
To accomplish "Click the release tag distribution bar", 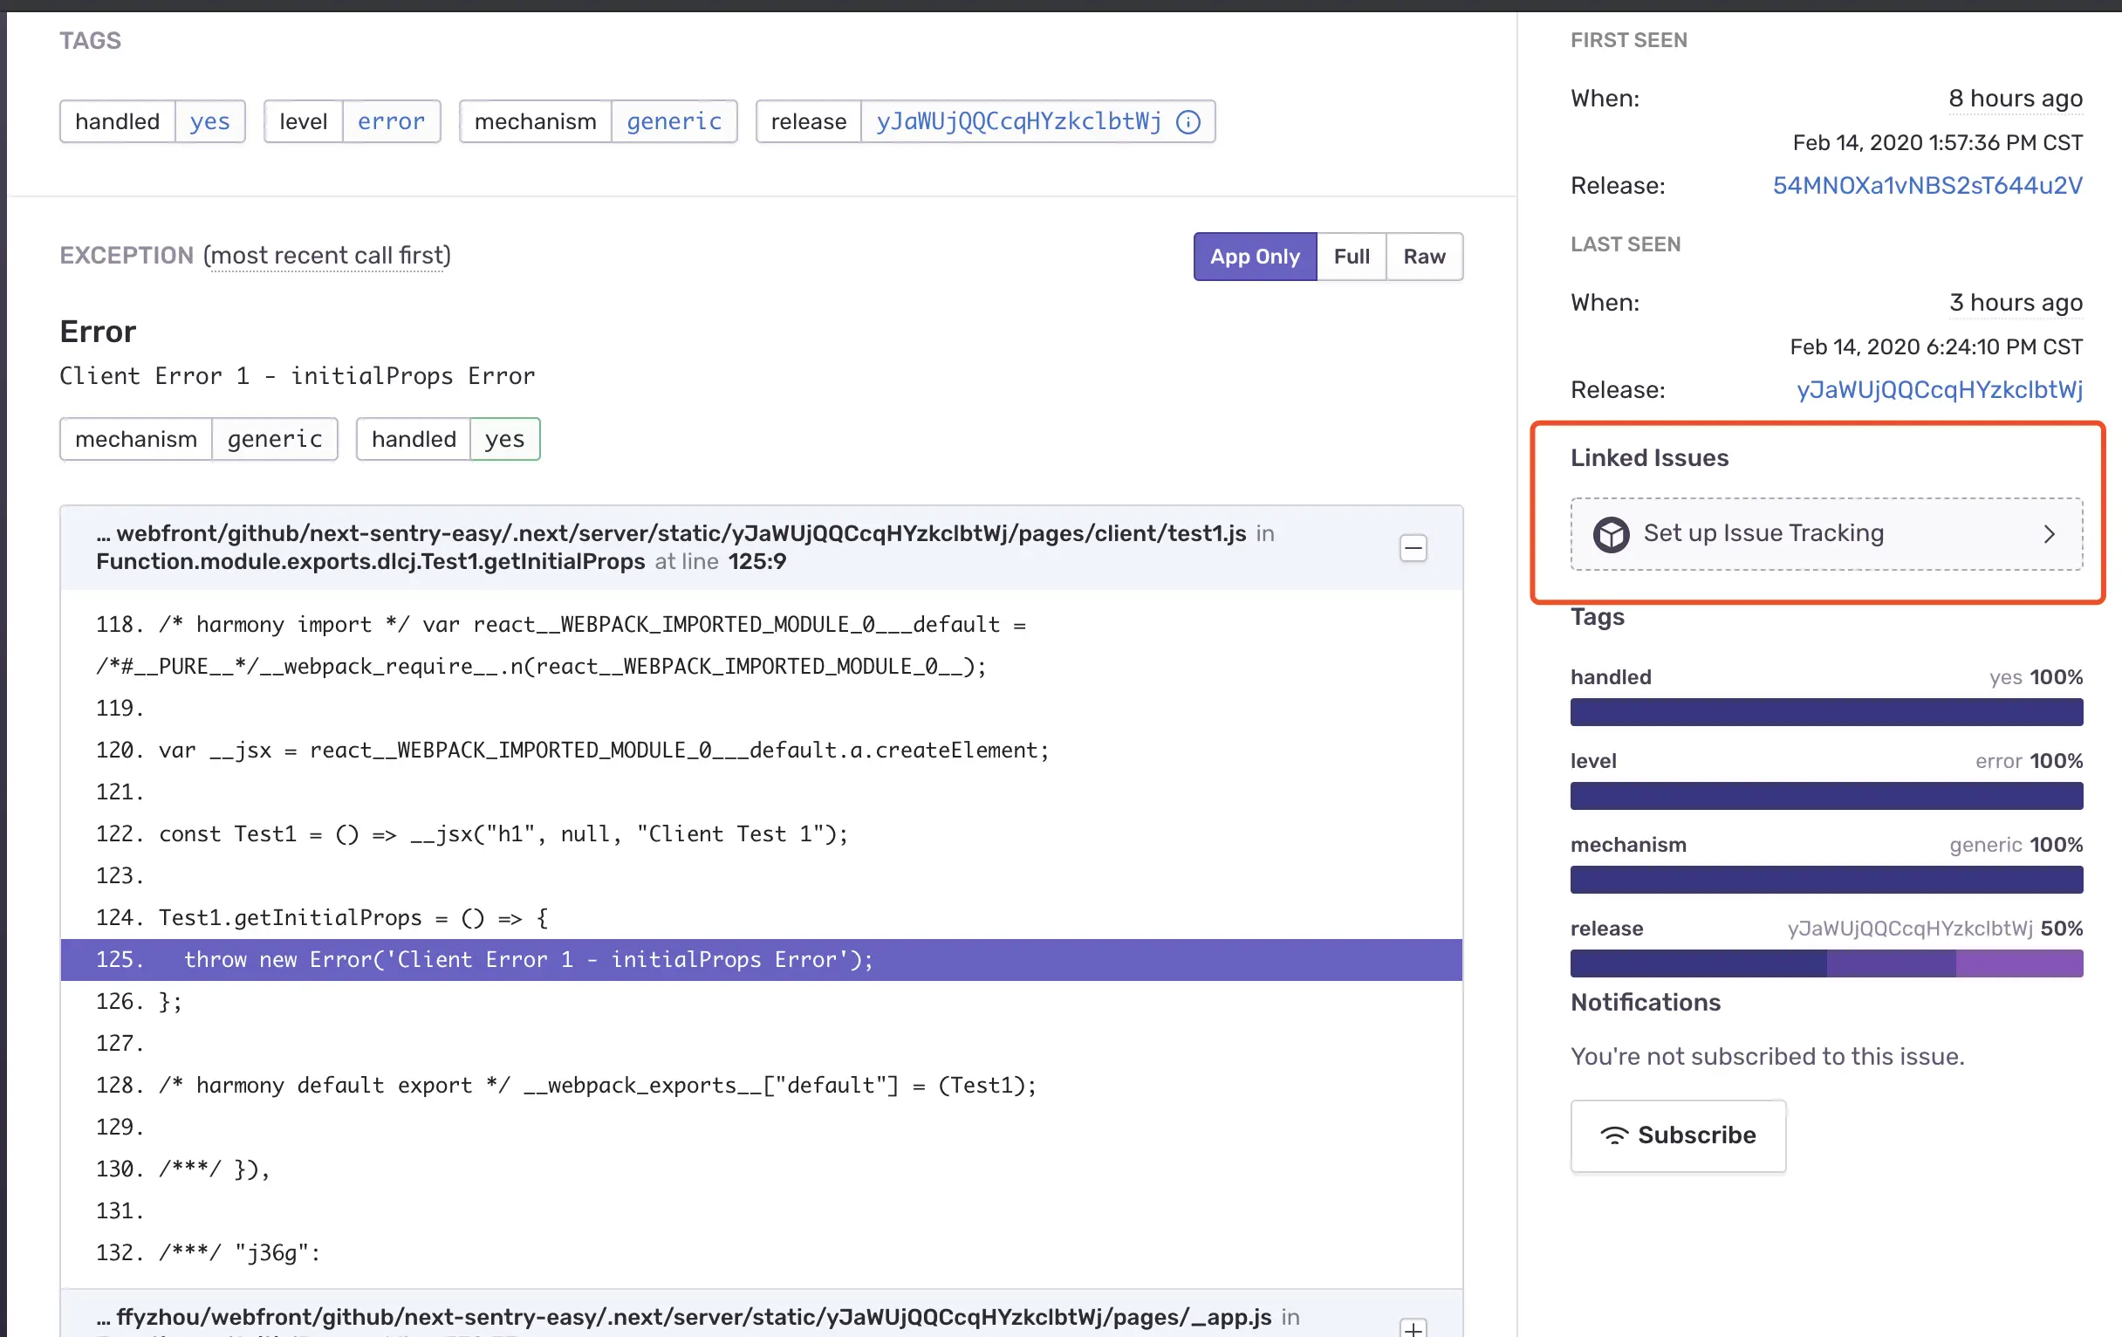I will click(1826, 963).
